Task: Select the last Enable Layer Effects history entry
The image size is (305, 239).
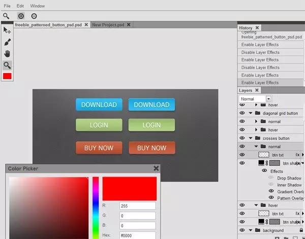Action: click(x=270, y=83)
